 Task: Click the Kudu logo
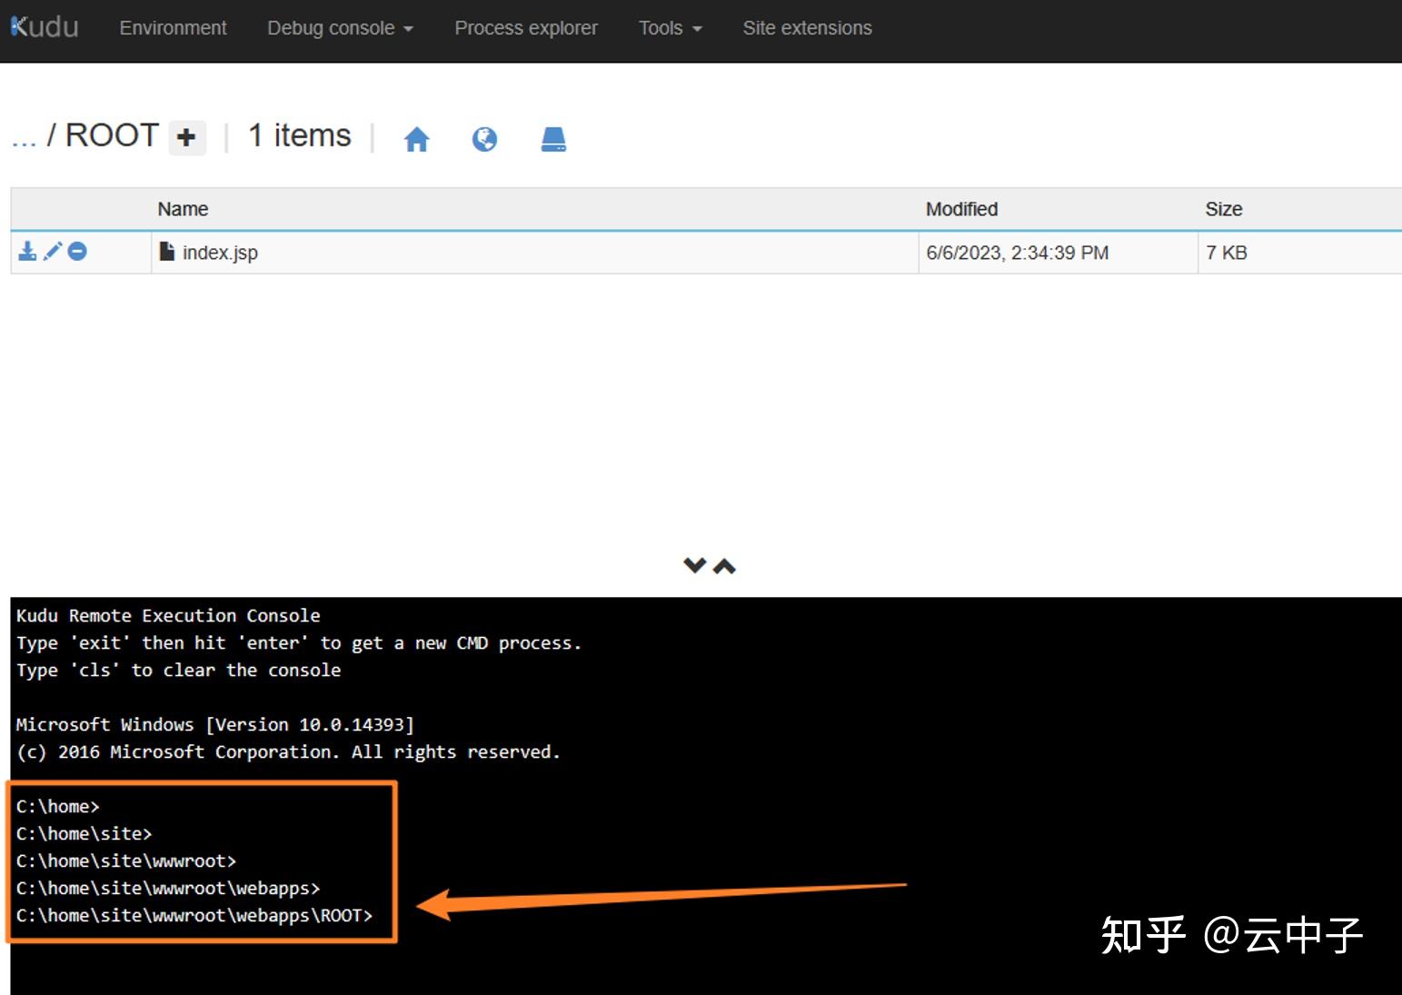pyautogui.click(x=43, y=26)
